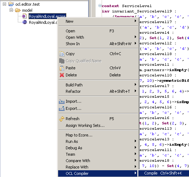This screenshot has height=177, width=189.
Task: Open the Debug As submenu
Action: pos(98,148)
